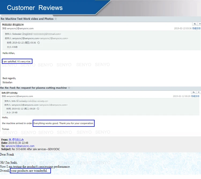Reply to Tomas's email with arrow icon
The height and width of the screenshot is (179, 201).
click(194, 92)
